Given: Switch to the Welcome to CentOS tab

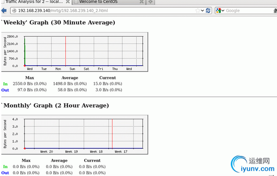Looking at the screenshot, I should coord(108,2).
